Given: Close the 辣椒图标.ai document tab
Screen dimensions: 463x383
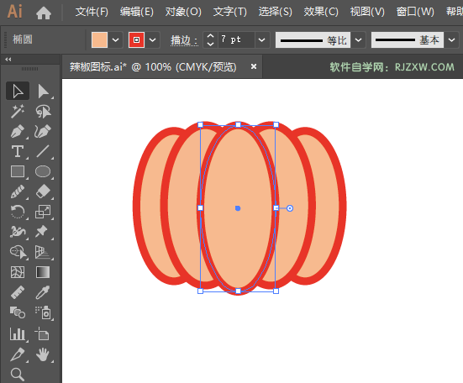Looking at the screenshot, I should click(x=254, y=66).
